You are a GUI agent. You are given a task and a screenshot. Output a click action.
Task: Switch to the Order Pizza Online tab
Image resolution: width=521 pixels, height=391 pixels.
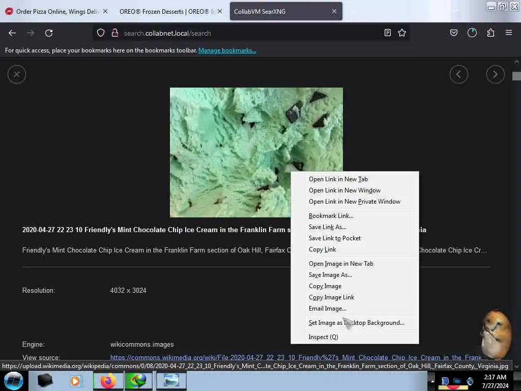coord(57,11)
